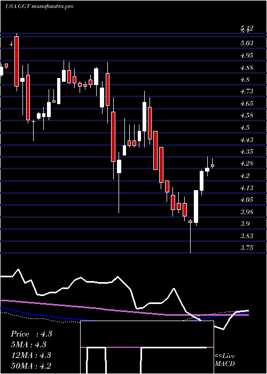Click the 4.2 price axis label
The height and width of the screenshot is (374, 267).
pyautogui.click(x=245, y=176)
